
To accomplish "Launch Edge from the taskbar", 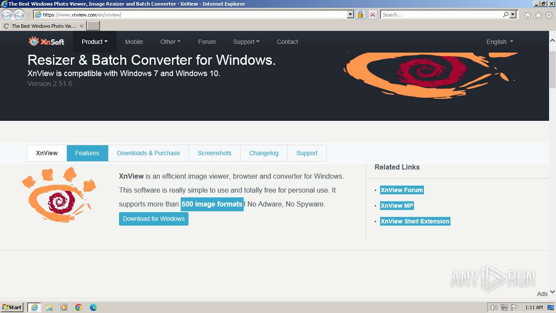I will [93, 307].
